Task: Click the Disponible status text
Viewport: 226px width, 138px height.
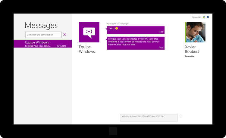Action: point(190,56)
